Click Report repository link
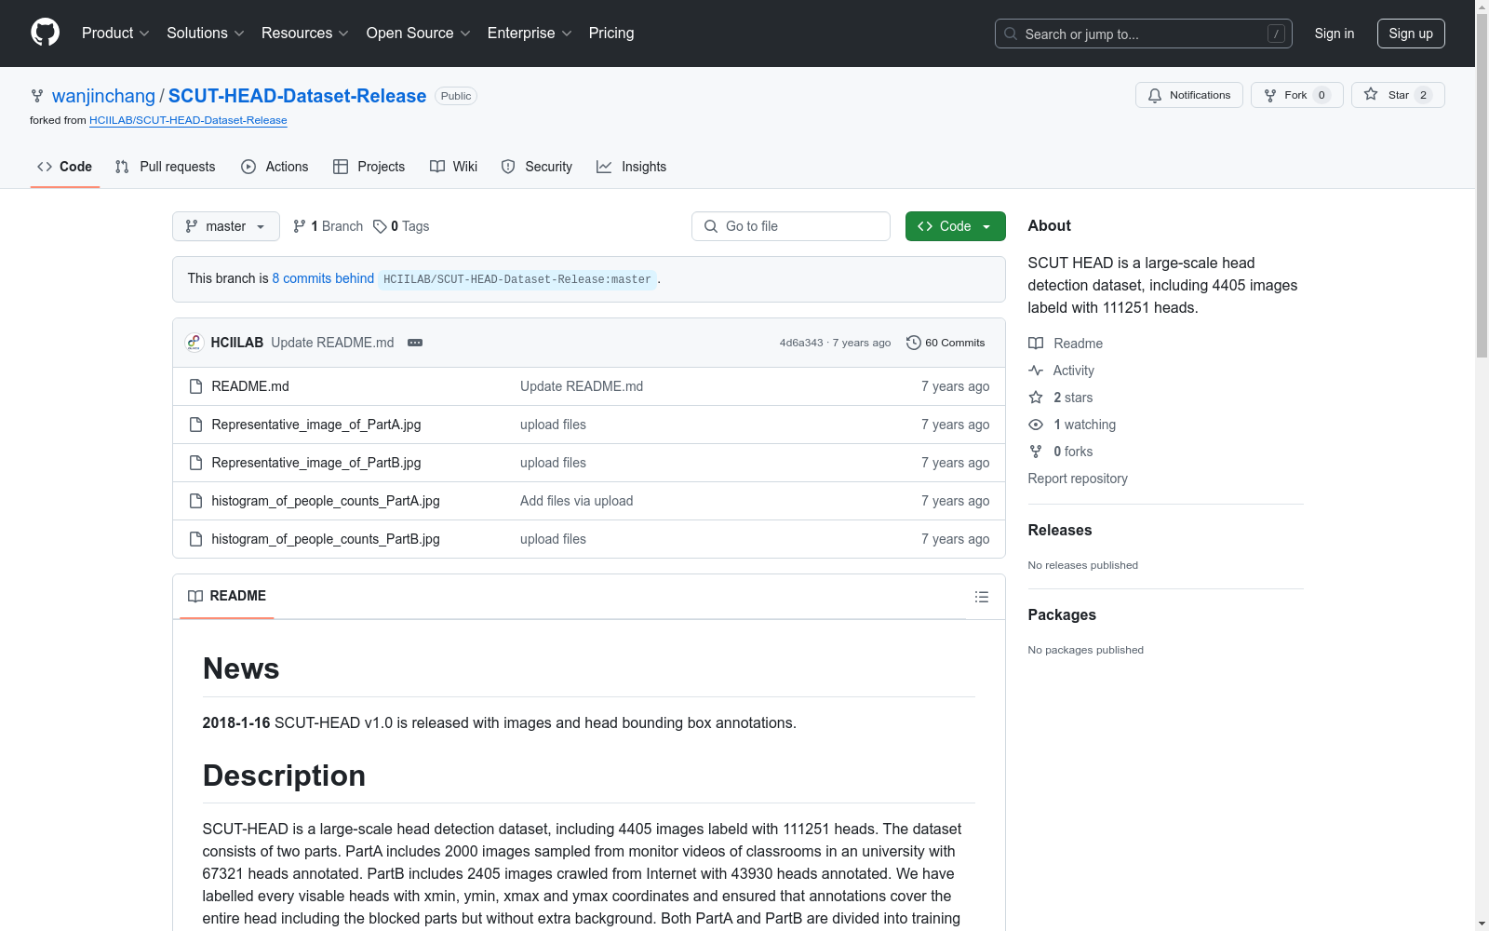 (1078, 479)
